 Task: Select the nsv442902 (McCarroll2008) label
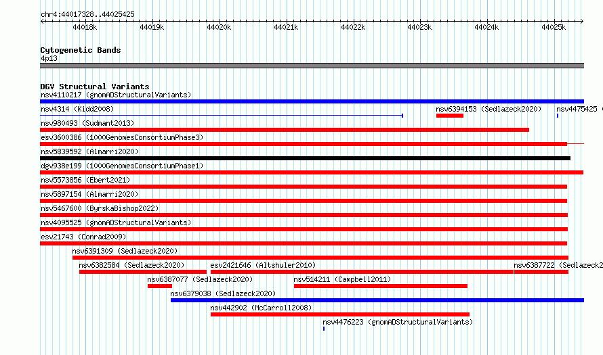261,308
